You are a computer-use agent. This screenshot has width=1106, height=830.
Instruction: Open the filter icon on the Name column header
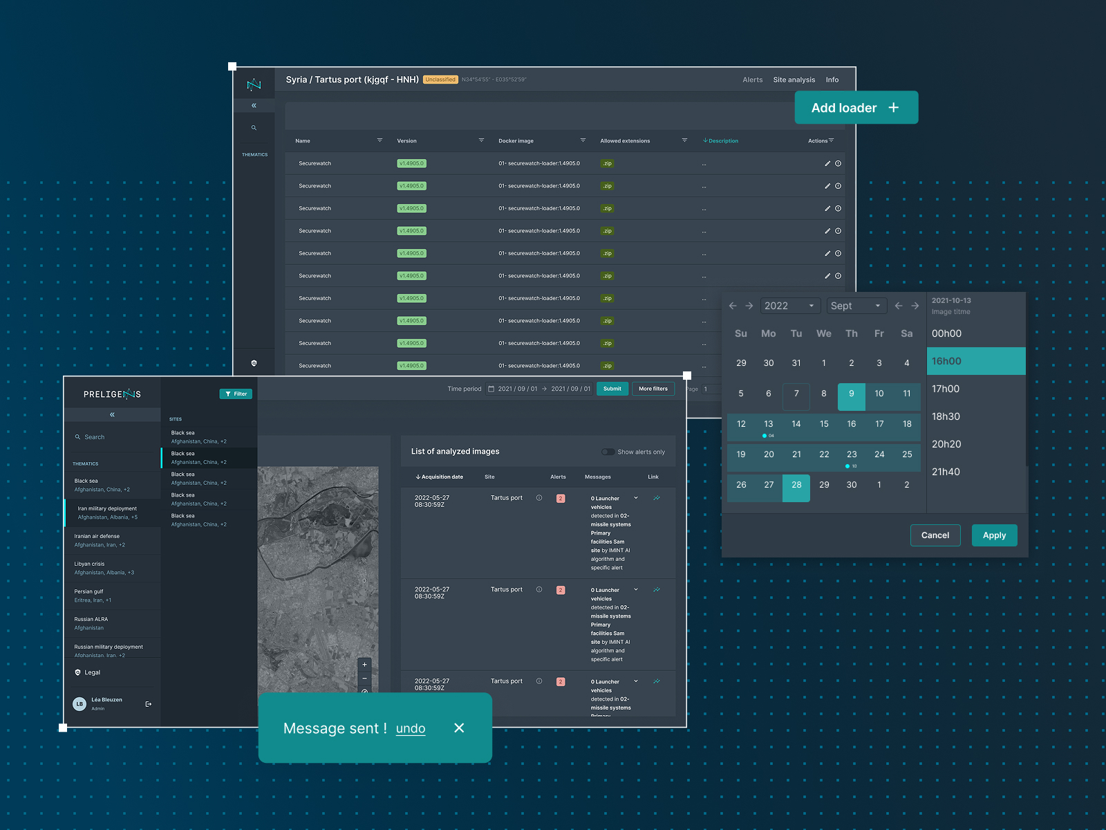point(380,140)
